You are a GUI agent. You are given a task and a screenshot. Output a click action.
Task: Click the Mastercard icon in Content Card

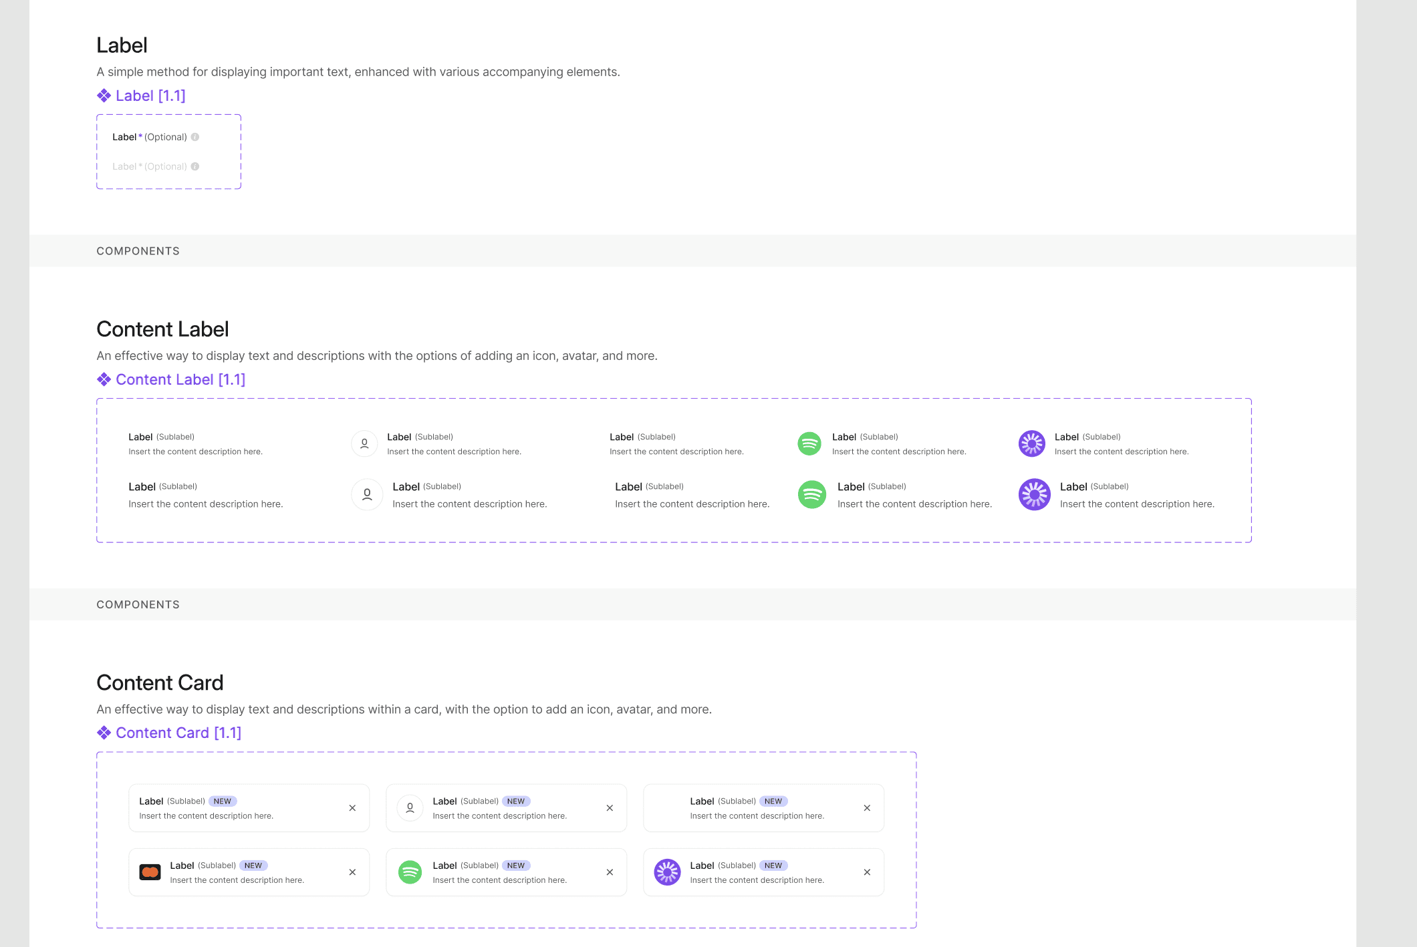point(150,872)
